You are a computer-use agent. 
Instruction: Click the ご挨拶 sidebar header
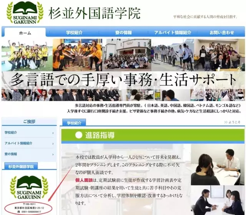pos(29,121)
